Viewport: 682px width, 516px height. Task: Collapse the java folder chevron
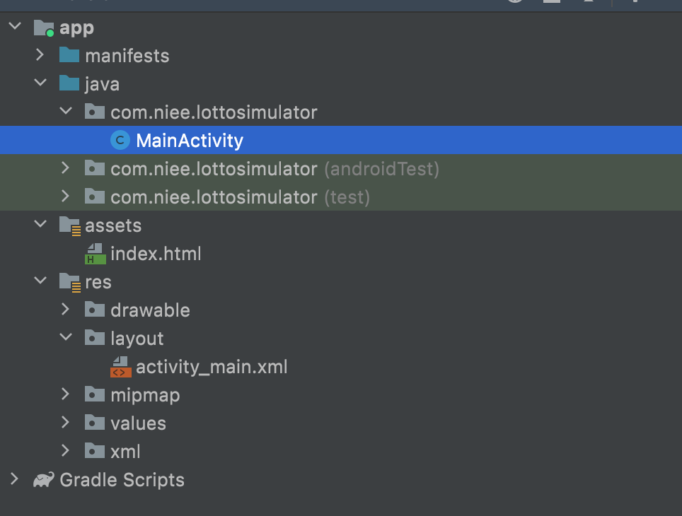click(40, 83)
